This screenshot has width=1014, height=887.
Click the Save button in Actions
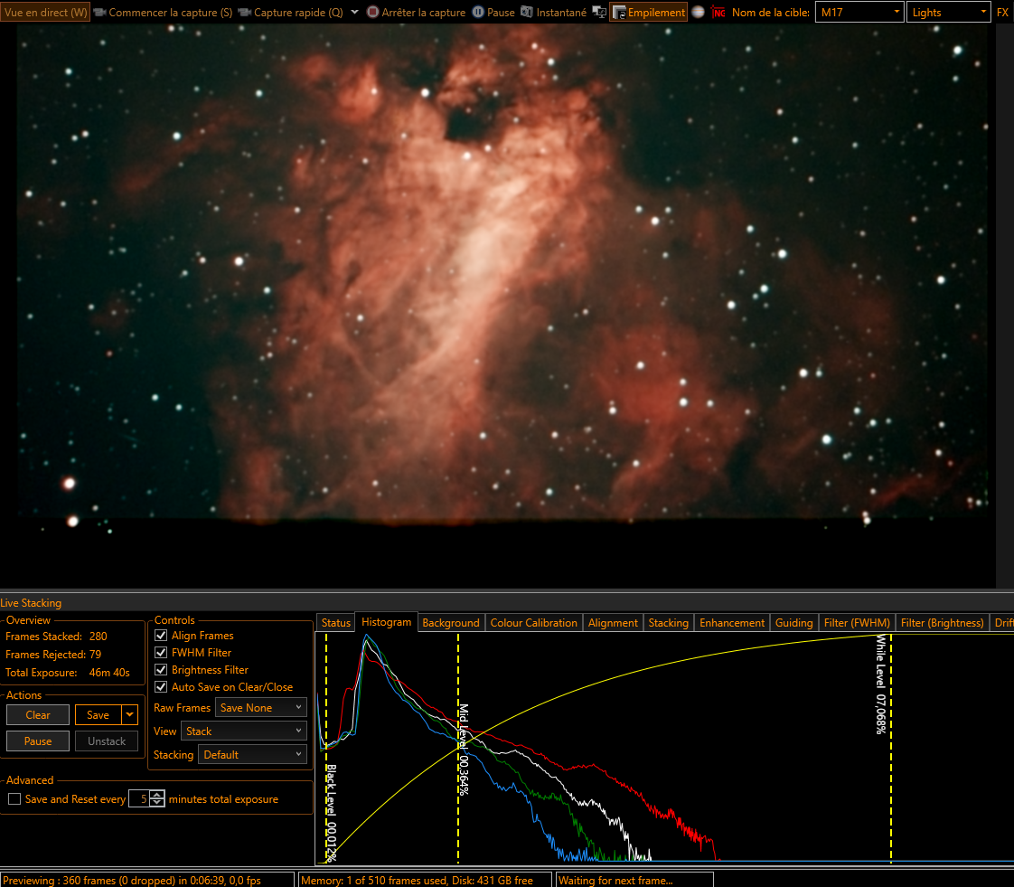tap(99, 715)
